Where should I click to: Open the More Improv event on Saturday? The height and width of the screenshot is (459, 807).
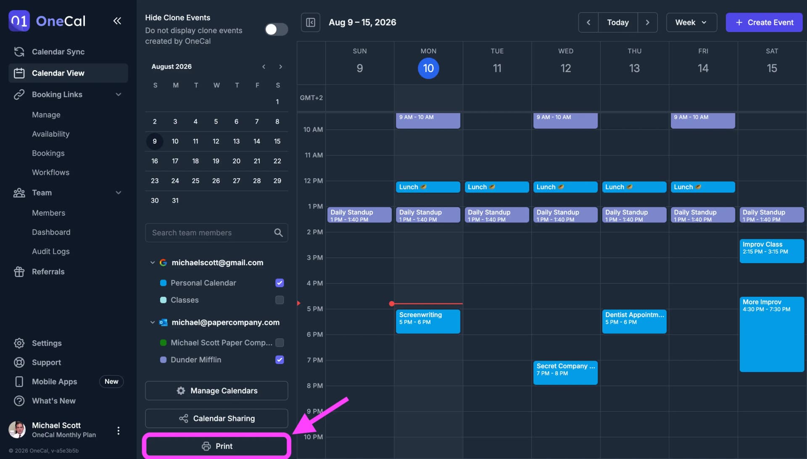pyautogui.click(x=772, y=334)
